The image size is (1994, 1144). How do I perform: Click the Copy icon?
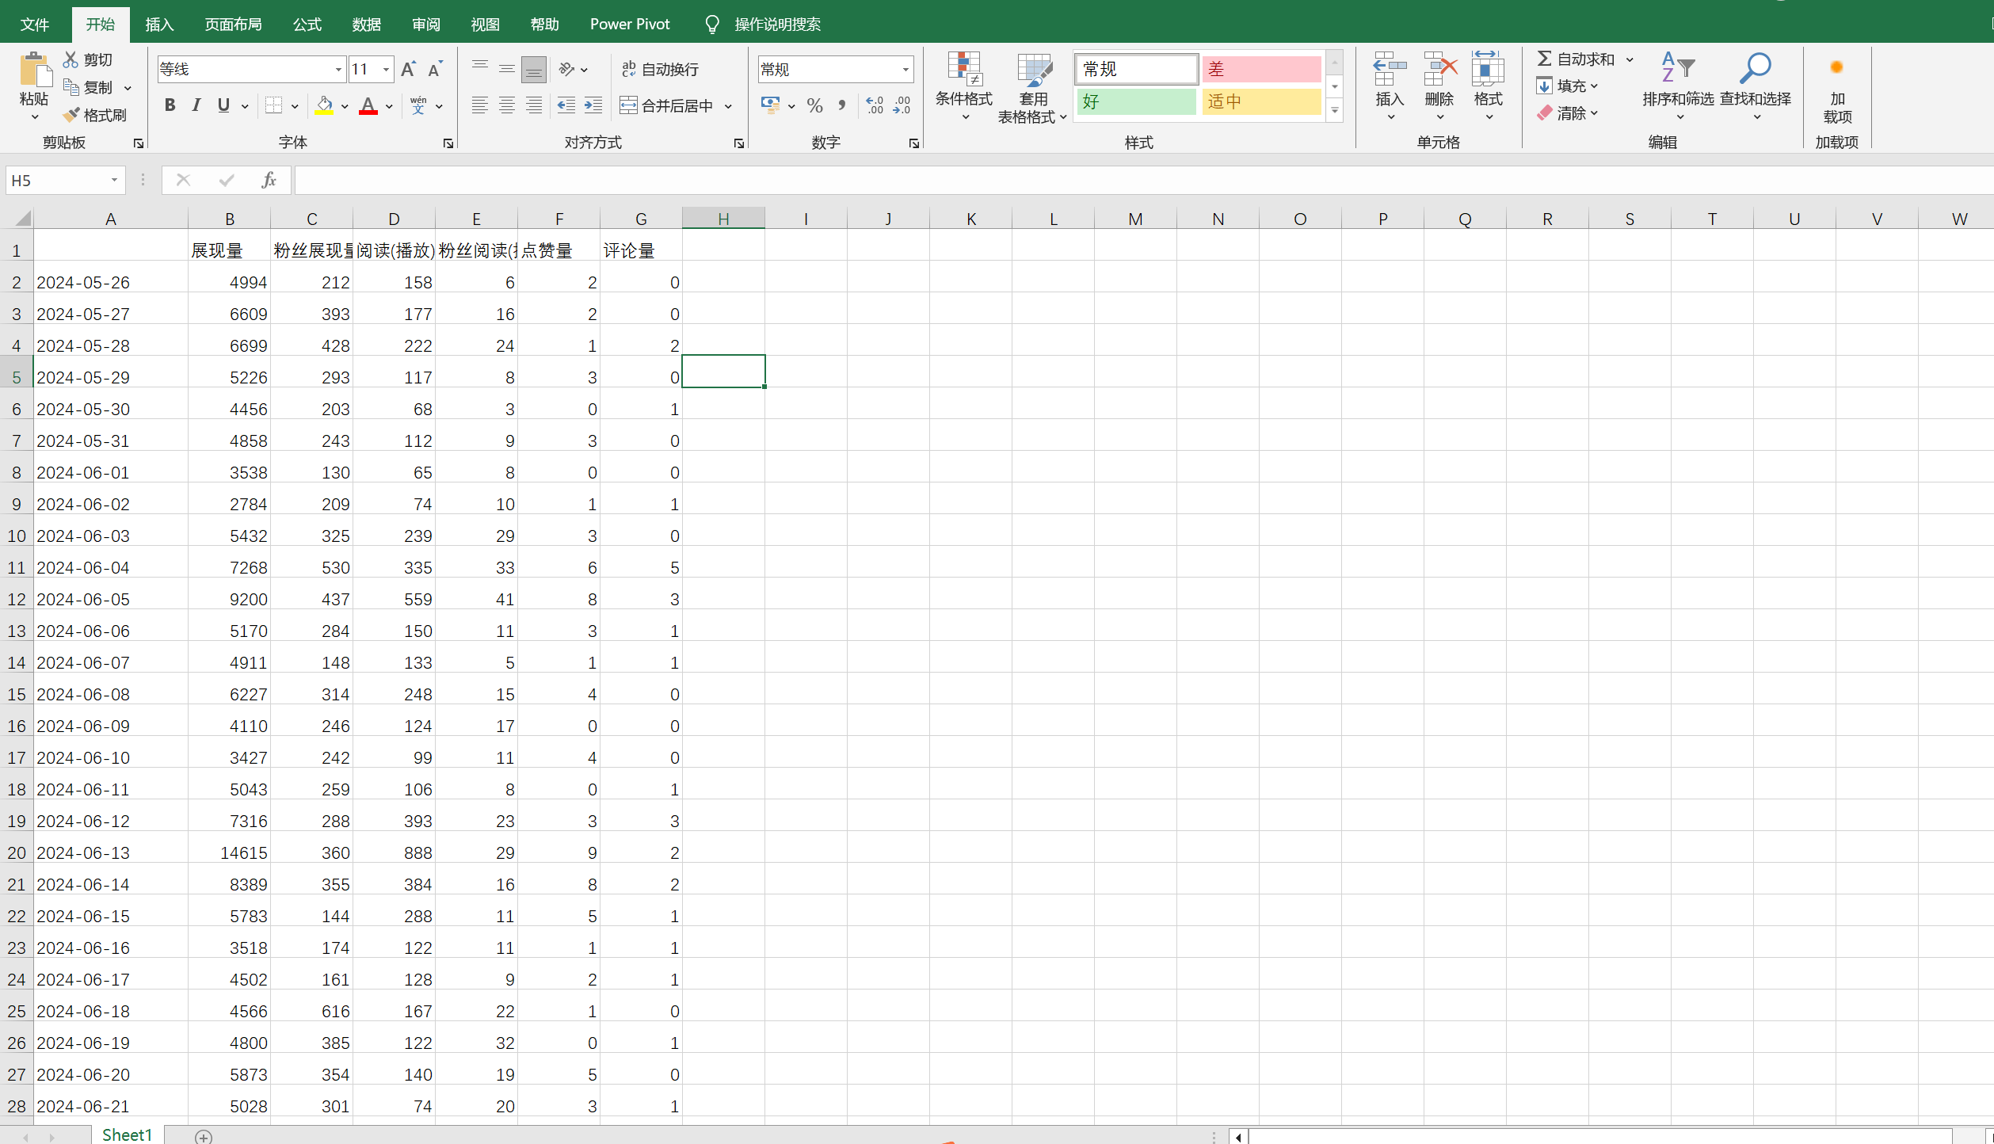coord(71,87)
